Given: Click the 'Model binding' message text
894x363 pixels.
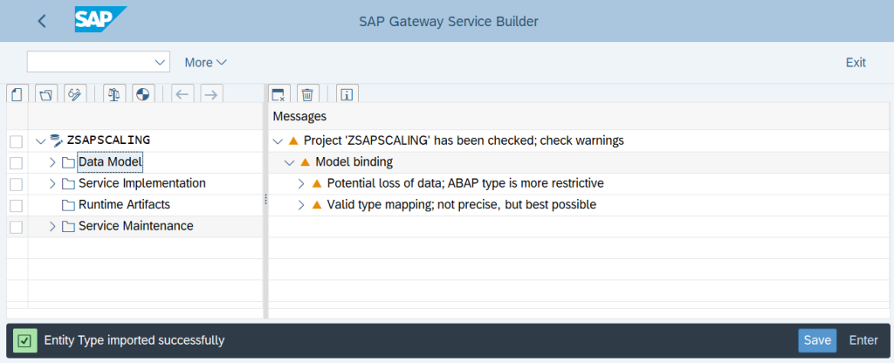Looking at the screenshot, I should click(354, 161).
